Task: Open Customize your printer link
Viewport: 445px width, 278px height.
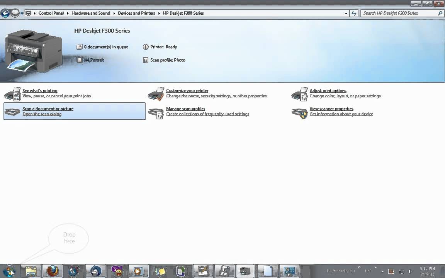Action: pyautogui.click(x=187, y=91)
